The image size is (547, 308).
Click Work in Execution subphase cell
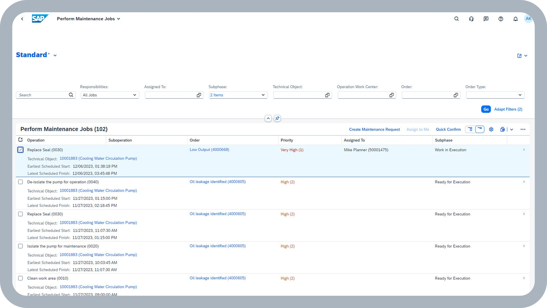[x=450, y=150]
